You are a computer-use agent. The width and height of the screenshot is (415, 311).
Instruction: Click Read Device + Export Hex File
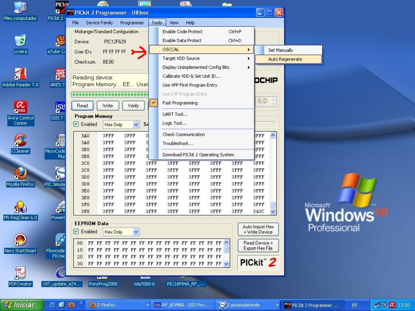click(x=258, y=245)
